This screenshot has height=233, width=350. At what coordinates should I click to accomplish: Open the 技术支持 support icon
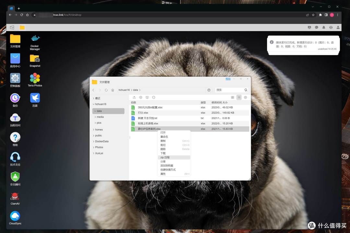pos(15,159)
